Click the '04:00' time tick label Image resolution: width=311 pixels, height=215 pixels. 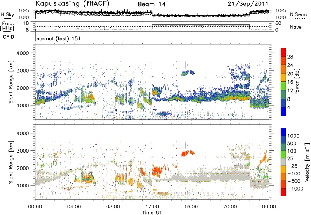74,207
